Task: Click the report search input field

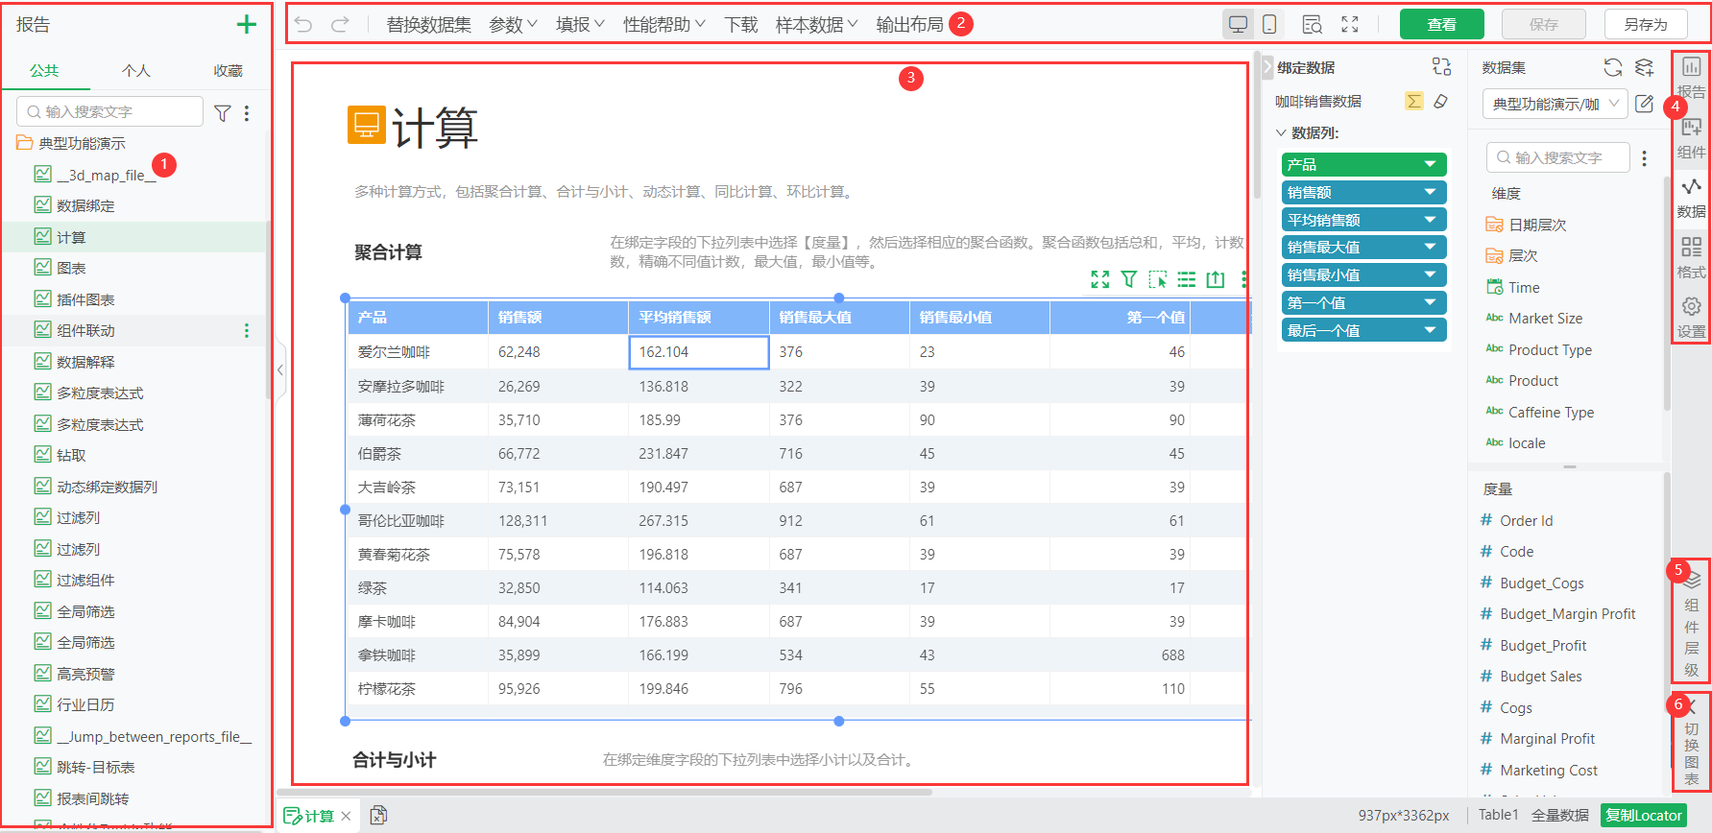Action: point(110,112)
